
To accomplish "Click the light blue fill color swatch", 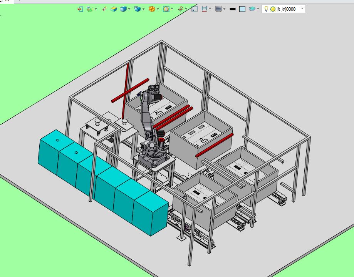I will click(242, 9).
